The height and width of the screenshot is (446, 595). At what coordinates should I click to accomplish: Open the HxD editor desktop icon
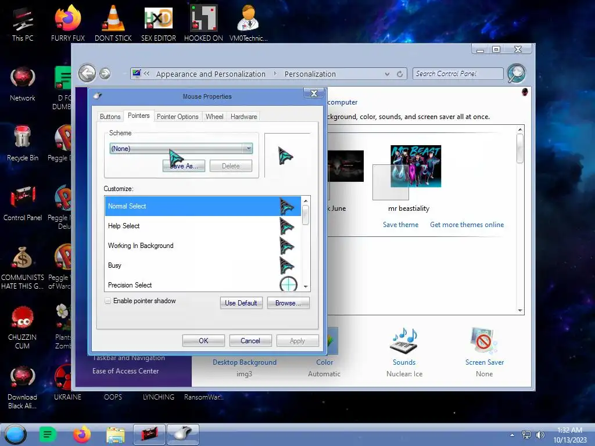click(158, 23)
